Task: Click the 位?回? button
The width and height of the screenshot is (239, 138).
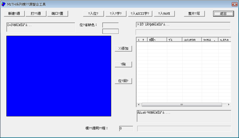Action: [x=123, y=81]
